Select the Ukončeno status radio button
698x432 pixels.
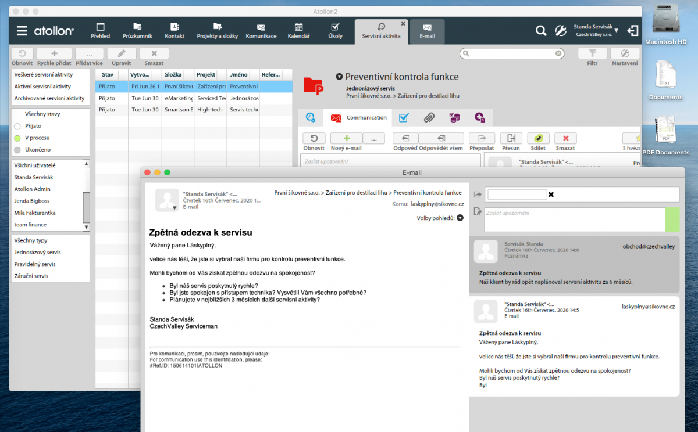pos(17,150)
